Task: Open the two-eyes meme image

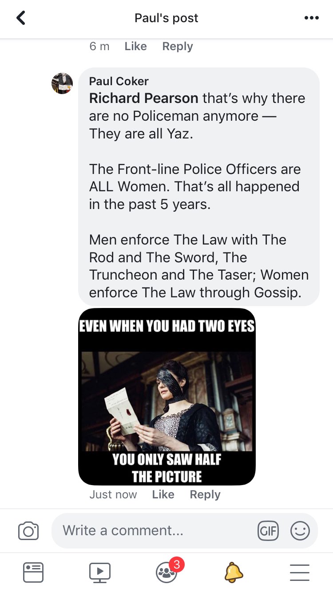Action: [167, 397]
